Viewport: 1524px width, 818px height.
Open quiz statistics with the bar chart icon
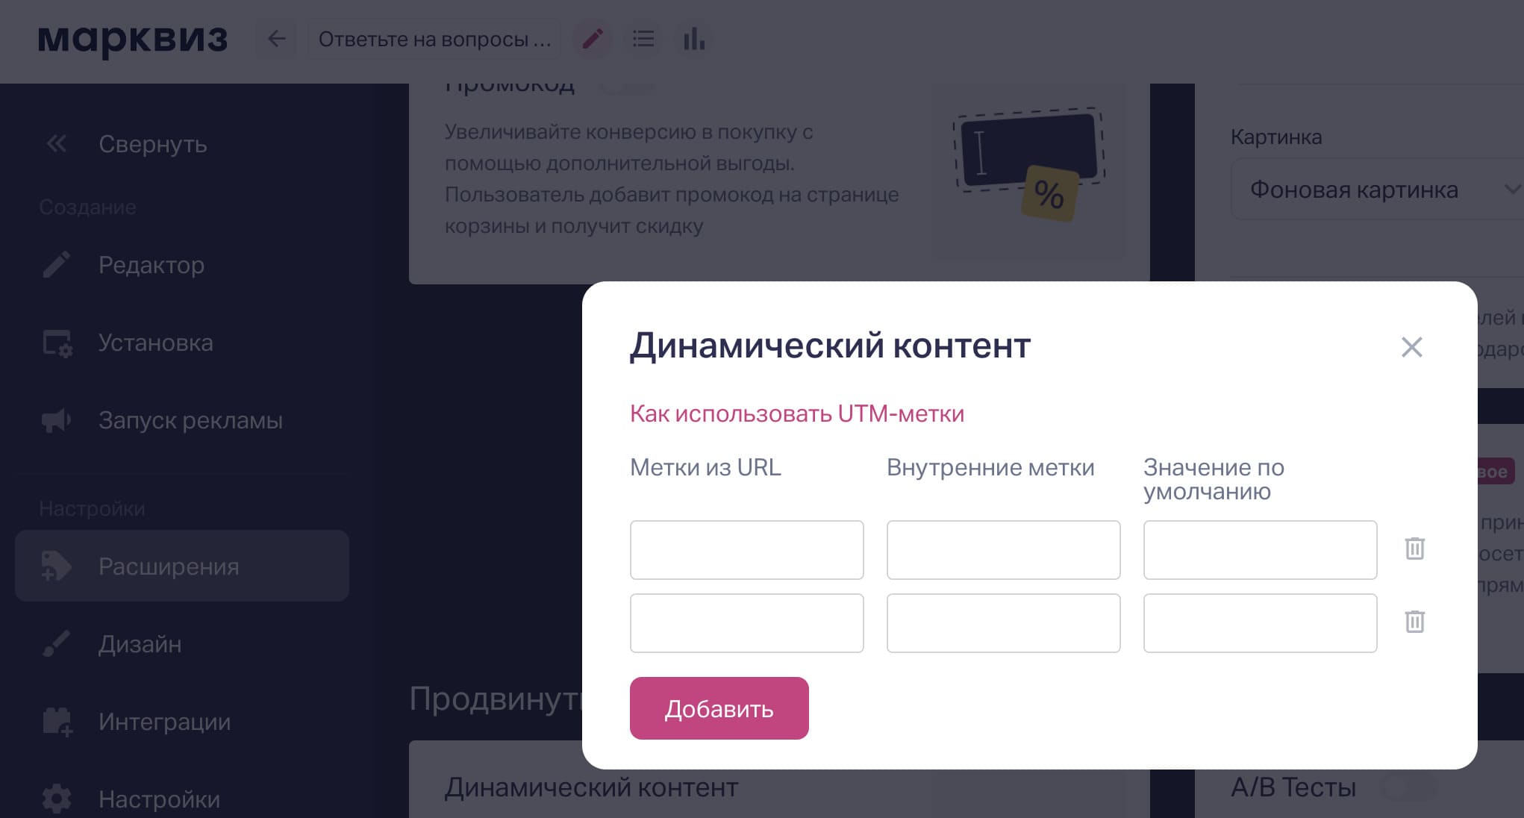tap(694, 39)
